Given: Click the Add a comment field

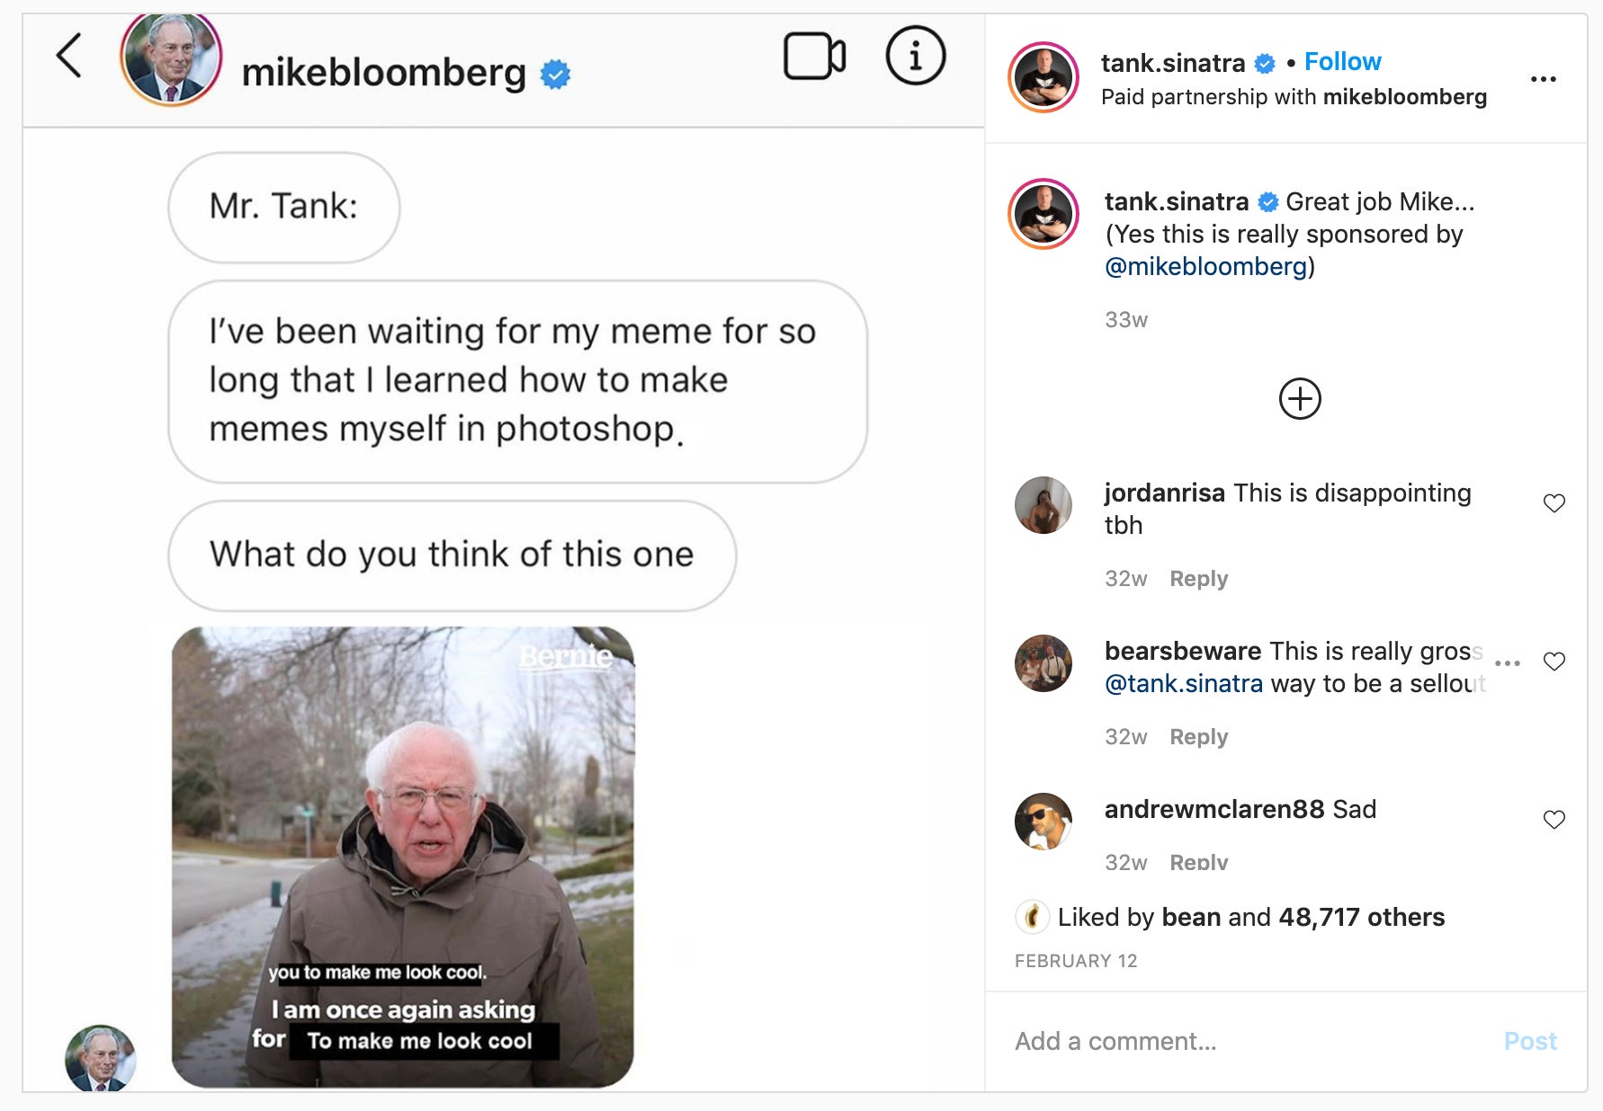Looking at the screenshot, I should point(1169,1040).
